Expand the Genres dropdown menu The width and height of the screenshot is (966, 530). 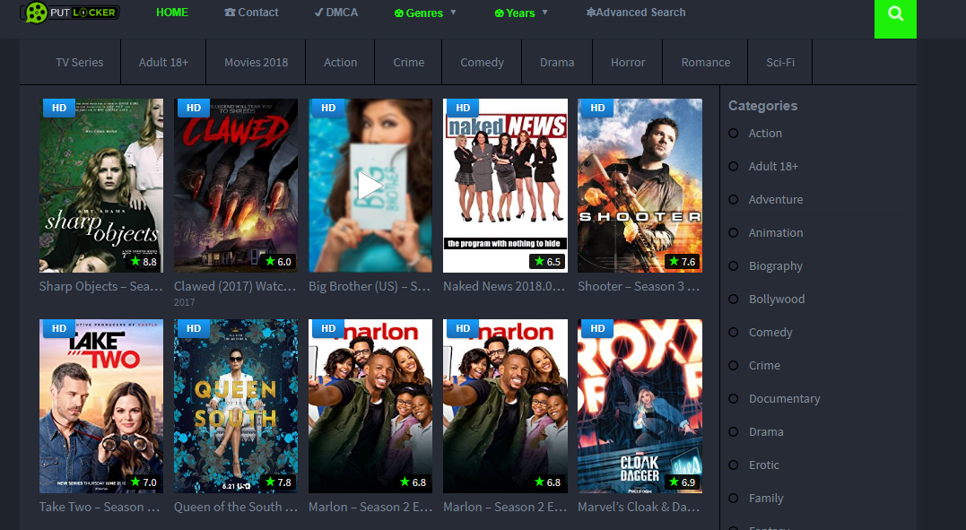425,13
